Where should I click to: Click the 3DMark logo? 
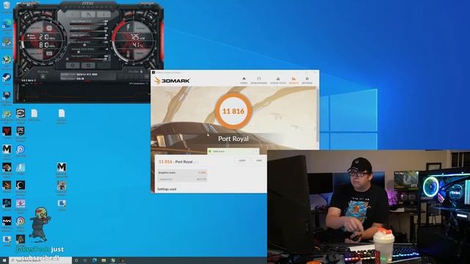[x=172, y=81]
